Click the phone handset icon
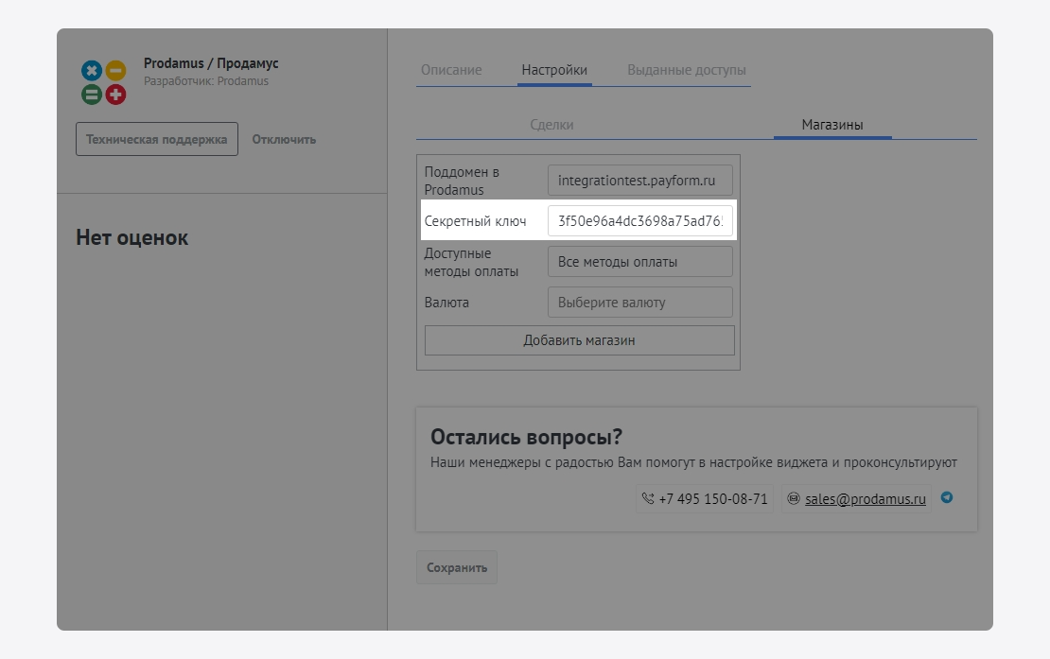This screenshot has width=1050, height=659. (x=648, y=499)
